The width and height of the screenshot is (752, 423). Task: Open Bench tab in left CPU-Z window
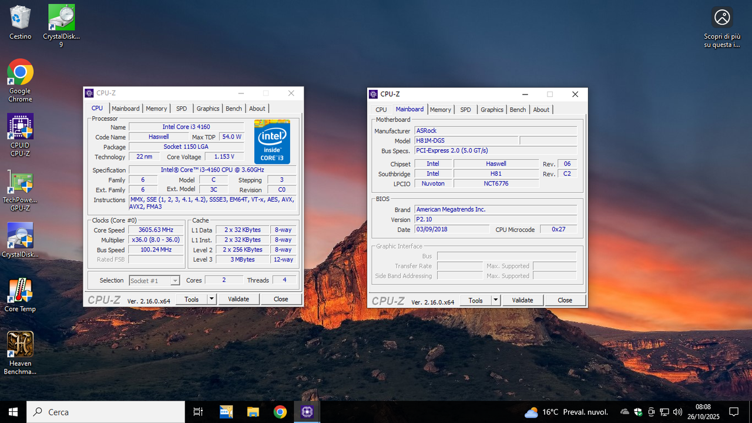click(234, 109)
